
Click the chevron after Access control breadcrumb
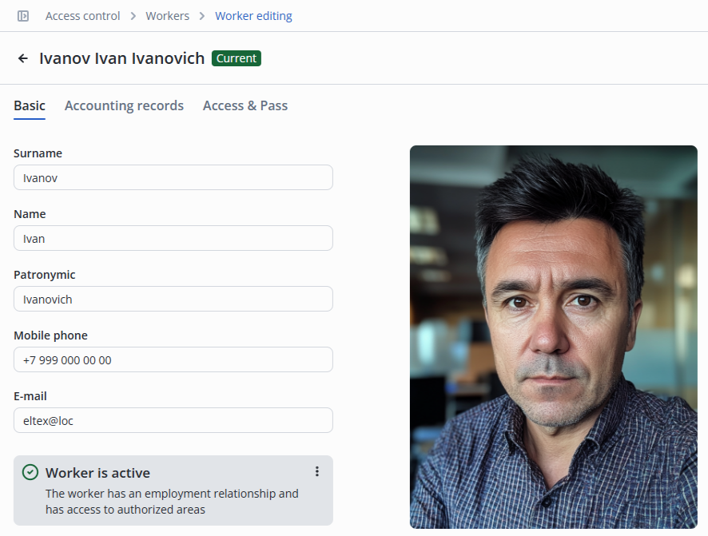[133, 16]
